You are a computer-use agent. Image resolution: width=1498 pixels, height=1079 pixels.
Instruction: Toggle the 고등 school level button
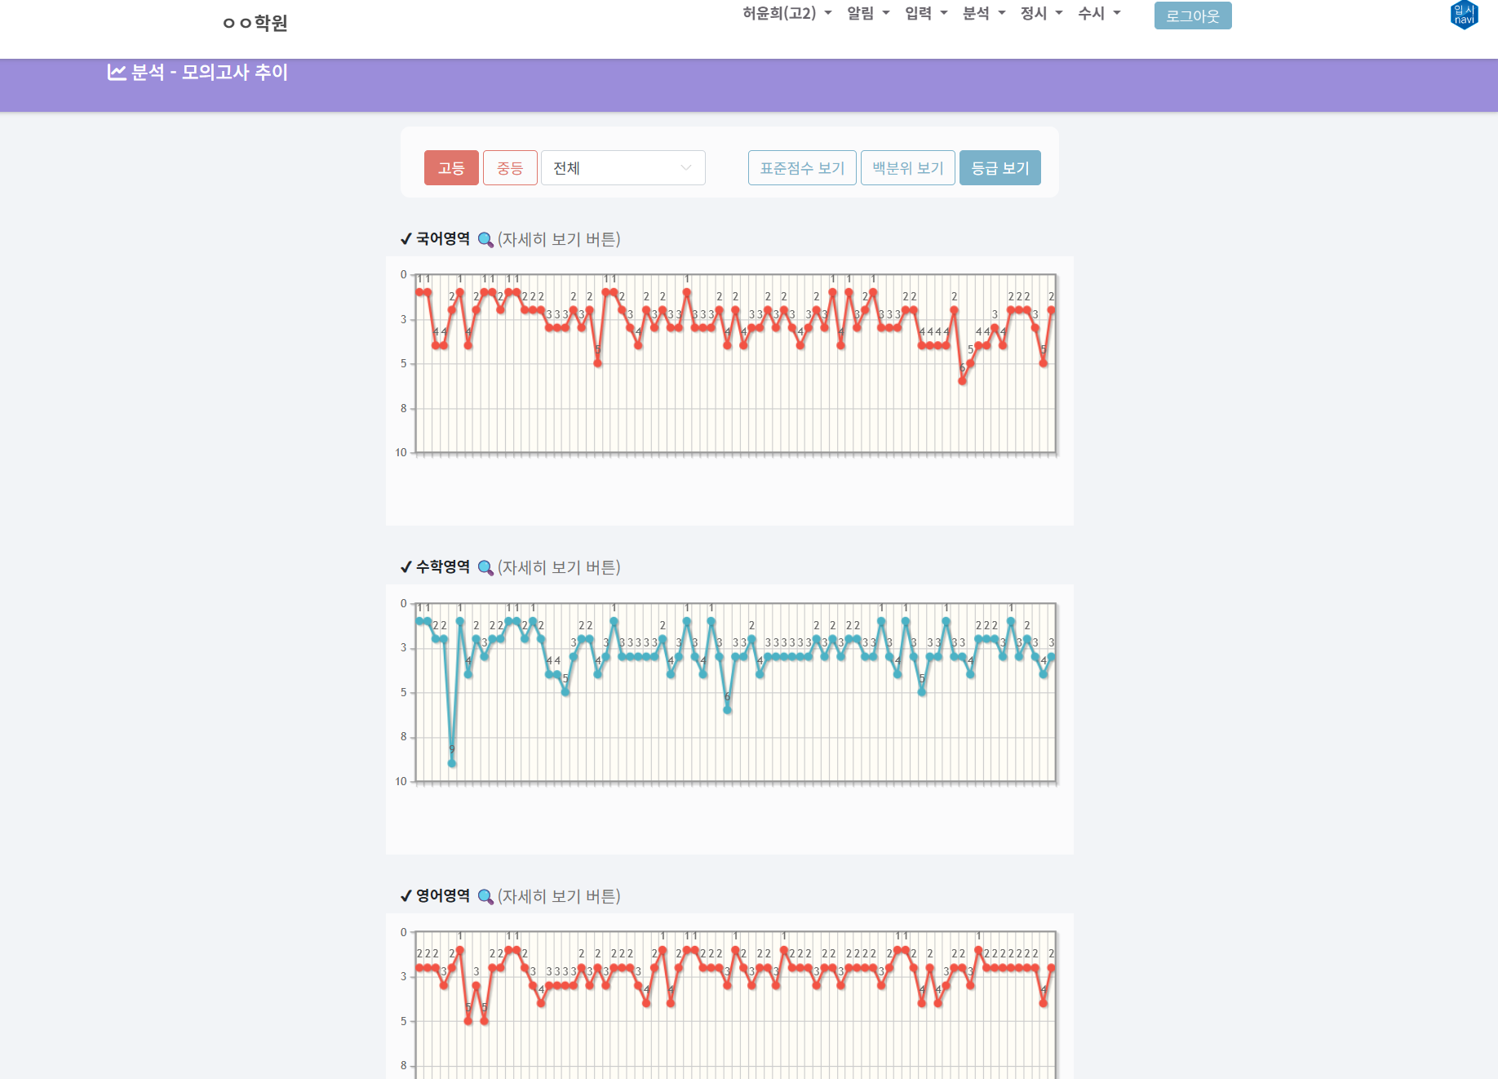[x=451, y=168]
